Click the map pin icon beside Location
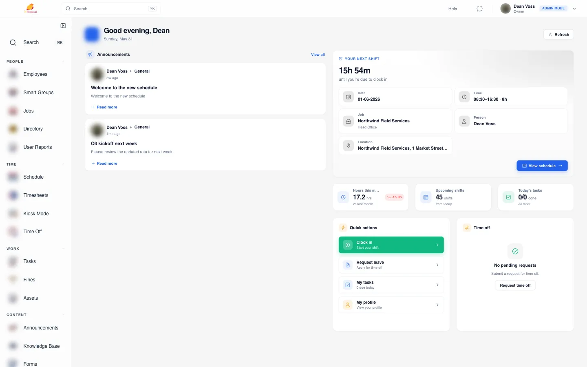This screenshot has width=587, height=367. (x=348, y=146)
